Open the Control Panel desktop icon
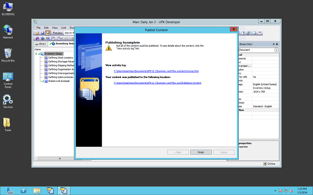 click(x=8, y=80)
